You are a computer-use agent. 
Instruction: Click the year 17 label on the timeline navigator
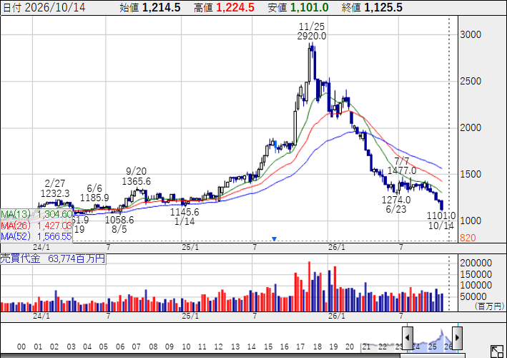point(300,347)
